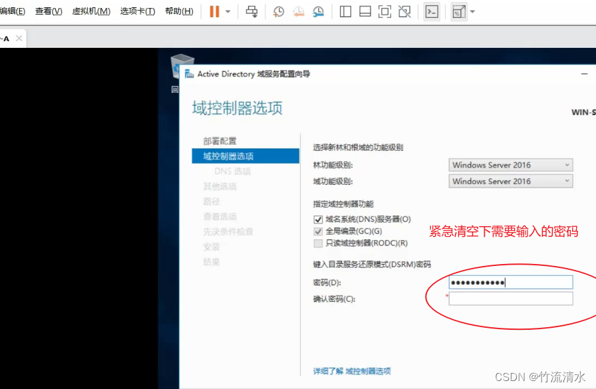Select 路径 step

point(212,201)
